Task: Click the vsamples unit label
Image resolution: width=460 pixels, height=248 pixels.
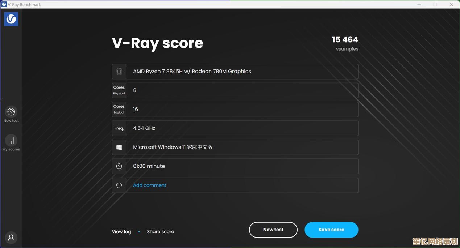Action: pos(347,49)
